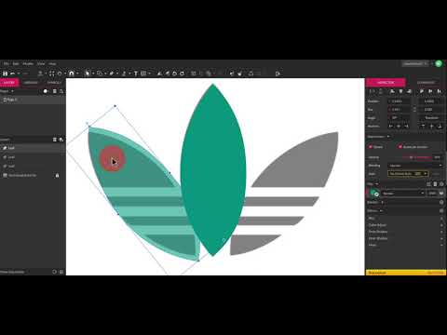
Task: Switch to the Symbols tab
Action: [54, 83]
